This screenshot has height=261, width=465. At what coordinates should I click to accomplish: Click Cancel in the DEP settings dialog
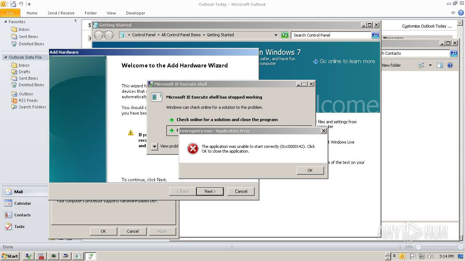click(x=133, y=231)
